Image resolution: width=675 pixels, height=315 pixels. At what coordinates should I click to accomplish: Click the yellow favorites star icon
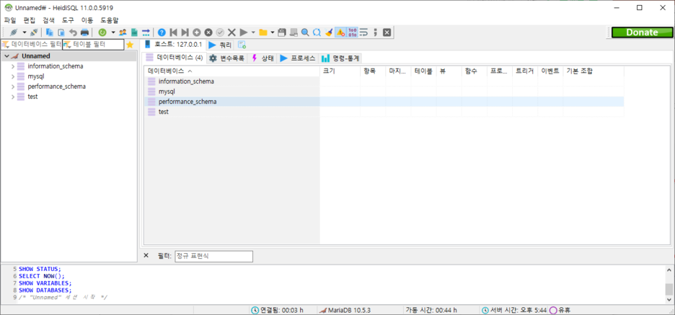coord(130,45)
